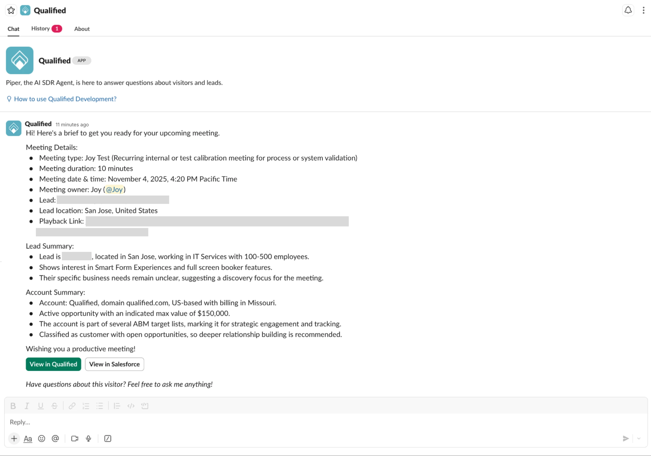Insert a link with the link icon
Image resolution: width=651 pixels, height=456 pixels.
click(x=72, y=406)
